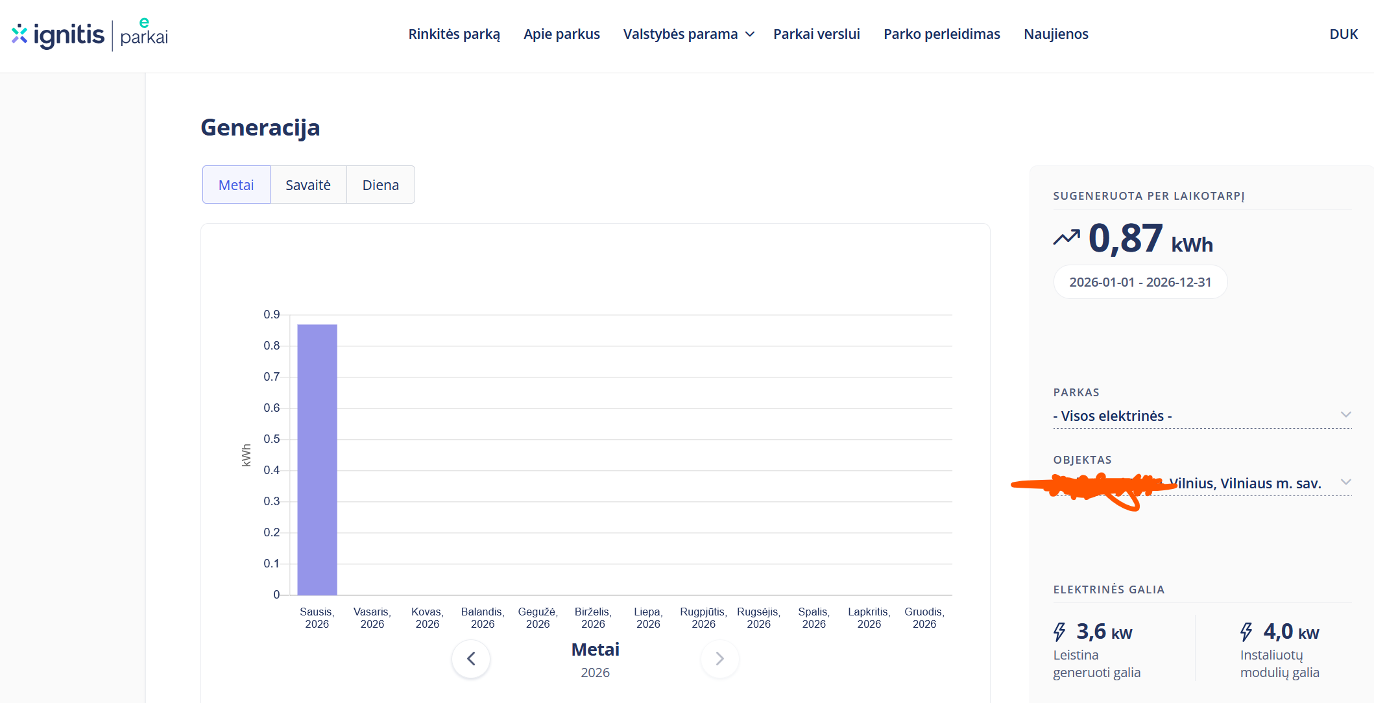Click lightning icon next to 3,6 kW
This screenshot has height=703, width=1374.
[x=1060, y=632]
